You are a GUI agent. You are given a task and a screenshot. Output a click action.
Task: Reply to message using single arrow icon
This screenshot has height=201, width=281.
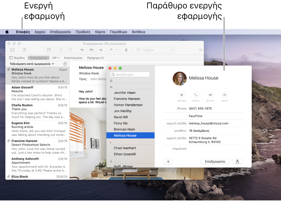tap(82, 50)
